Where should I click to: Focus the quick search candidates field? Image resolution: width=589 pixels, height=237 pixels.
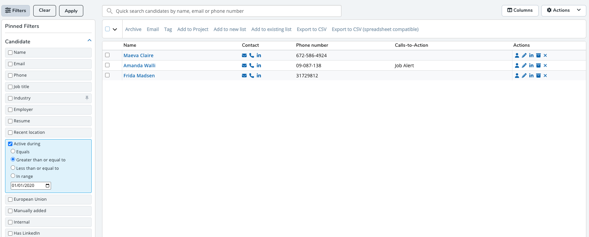coord(222,11)
